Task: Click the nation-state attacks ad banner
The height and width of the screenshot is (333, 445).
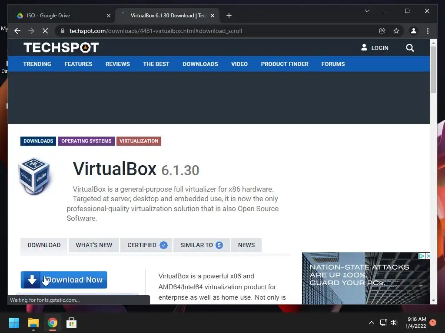Action: pyautogui.click(x=366, y=279)
